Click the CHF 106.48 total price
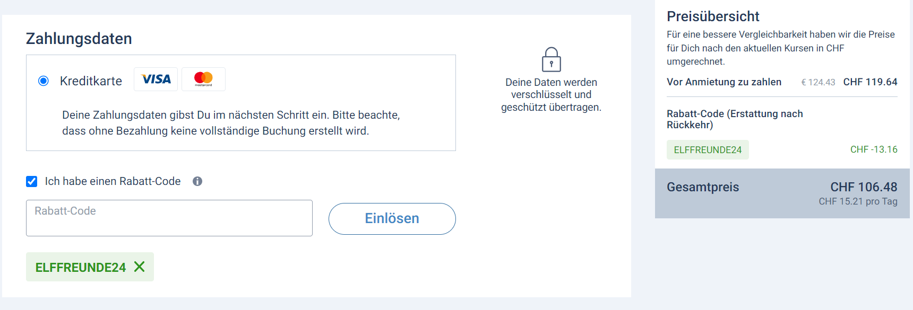This screenshot has width=913, height=310. click(x=864, y=187)
